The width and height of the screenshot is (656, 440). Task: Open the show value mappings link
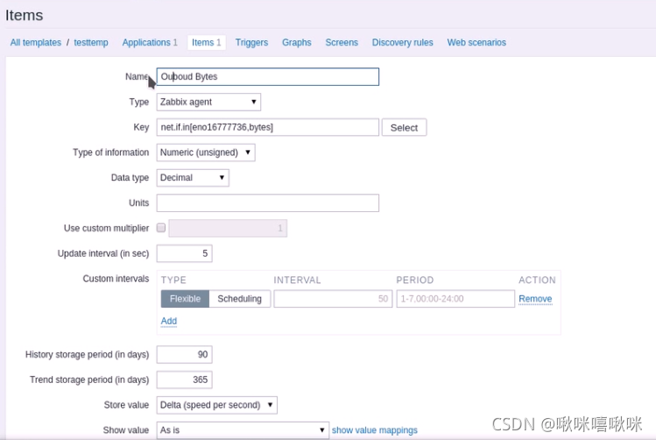pos(375,430)
